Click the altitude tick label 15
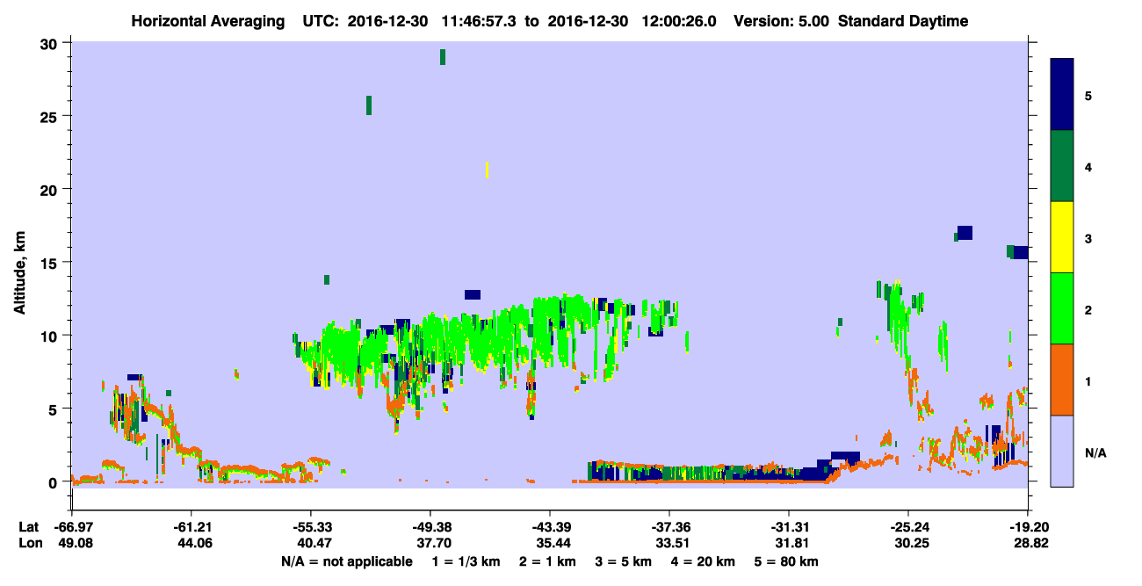The image size is (1142, 586). [50, 263]
